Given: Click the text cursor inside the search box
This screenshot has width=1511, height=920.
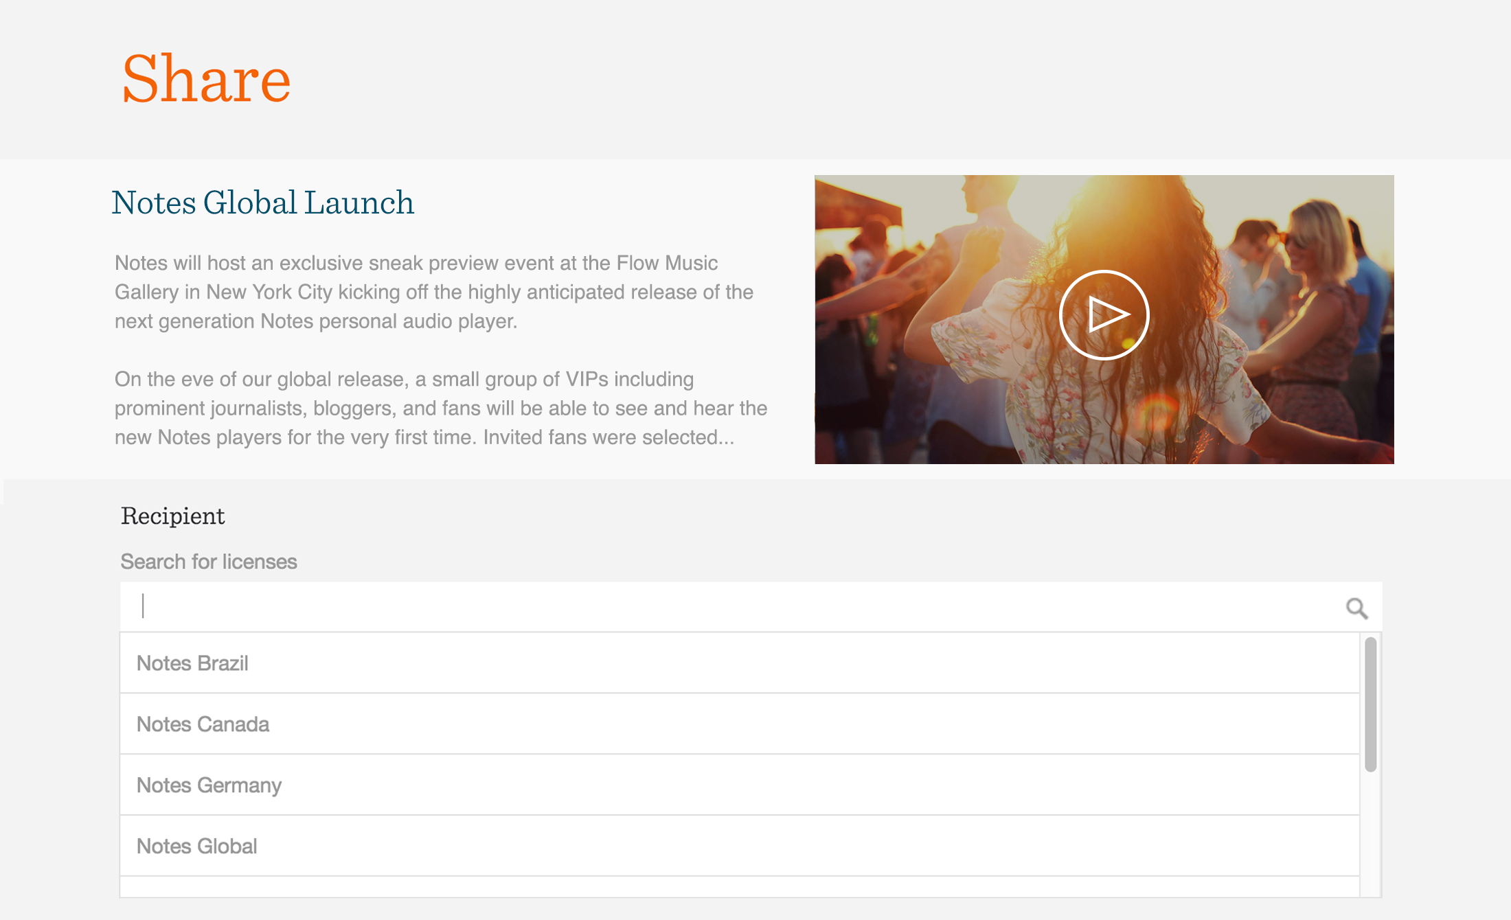Looking at the screenshot, I should pos(143,606).
